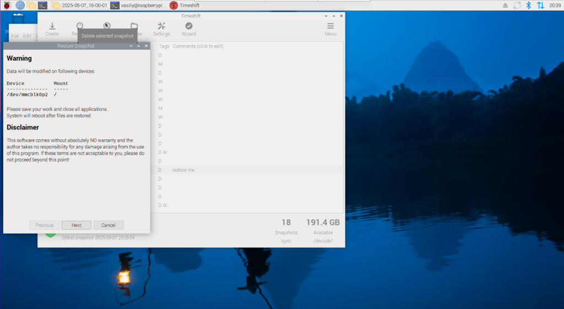Click the Comments column header

[198, 46]
